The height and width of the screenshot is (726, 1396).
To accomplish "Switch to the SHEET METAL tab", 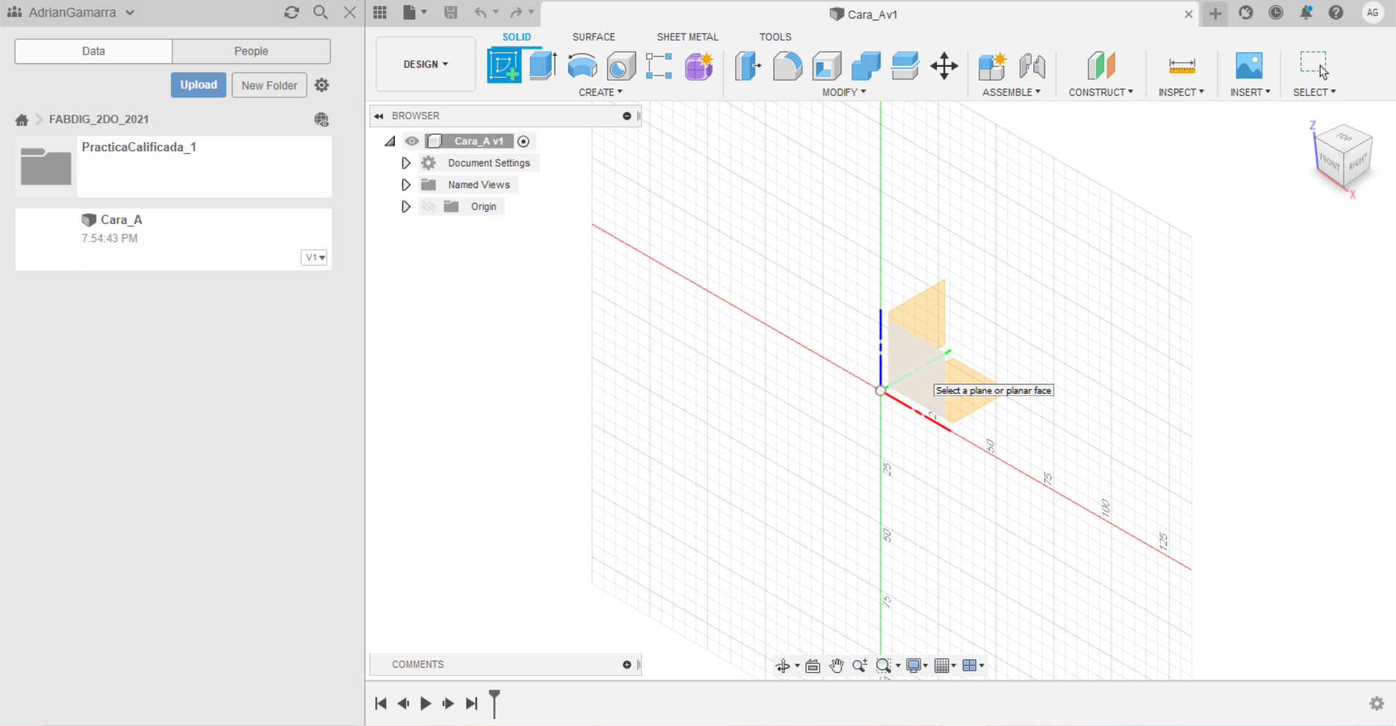I will coord(687,36).
